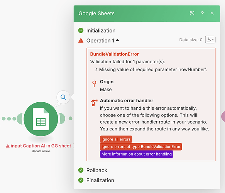The width and height of the screenshot is (225, 193).
Task: Click the Automatic error handler heading
Action: (127, 101)
